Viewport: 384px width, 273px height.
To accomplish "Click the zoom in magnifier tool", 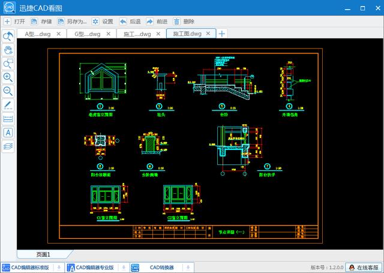I will point(8,77).
